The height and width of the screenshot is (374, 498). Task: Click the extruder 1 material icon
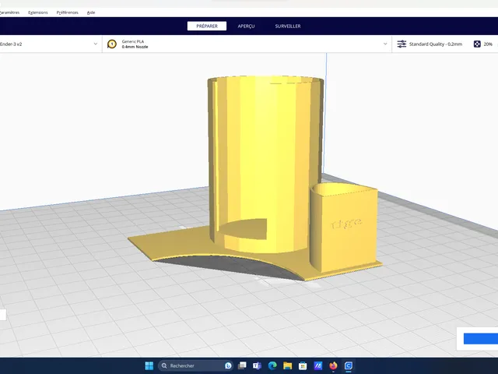(112, 44)
